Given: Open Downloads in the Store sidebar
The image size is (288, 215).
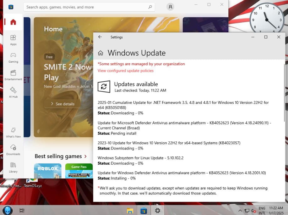Looking at the screenshot, I should 13,150.
